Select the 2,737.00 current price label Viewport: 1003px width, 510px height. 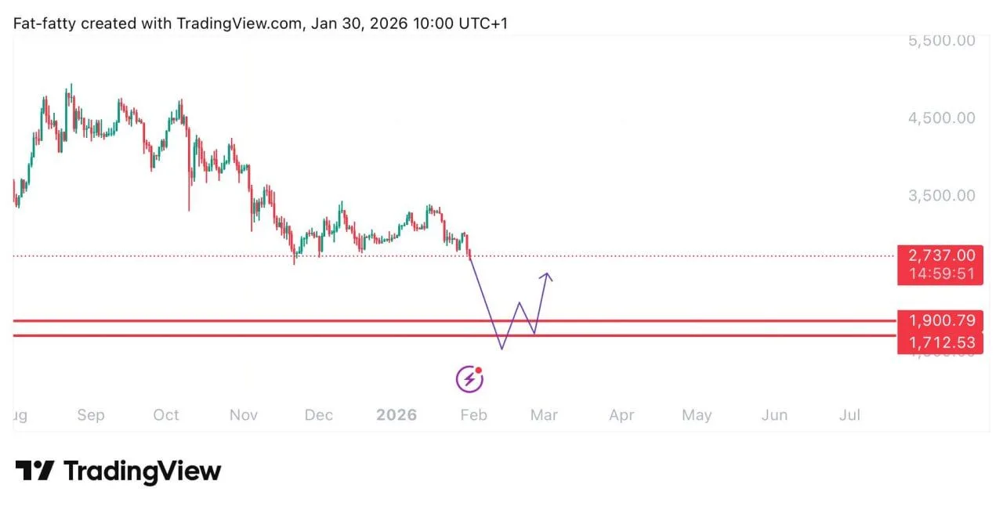pos(941,255)
